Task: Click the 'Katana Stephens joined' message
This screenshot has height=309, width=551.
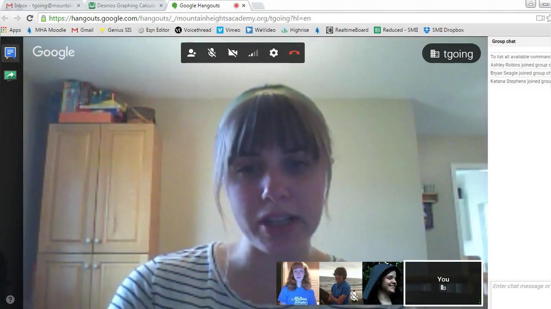Action: [x=520, y=81]
